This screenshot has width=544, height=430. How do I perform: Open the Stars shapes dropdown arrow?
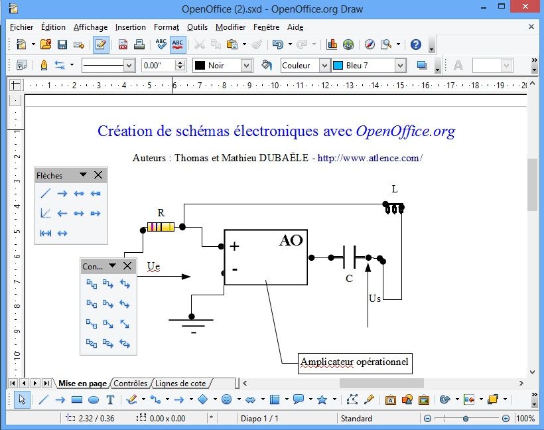334,399
